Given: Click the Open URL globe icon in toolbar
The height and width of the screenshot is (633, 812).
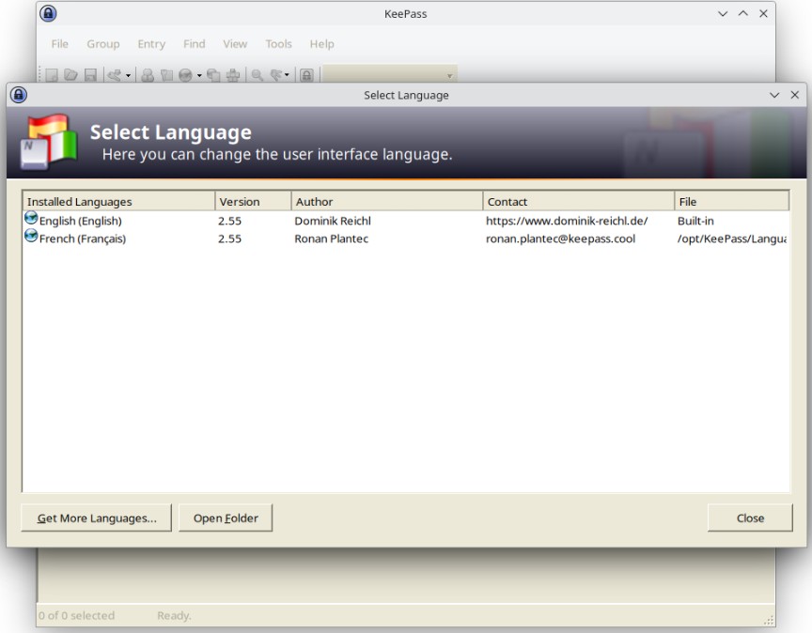Looking at the screenshot, I should pos(186,75).
